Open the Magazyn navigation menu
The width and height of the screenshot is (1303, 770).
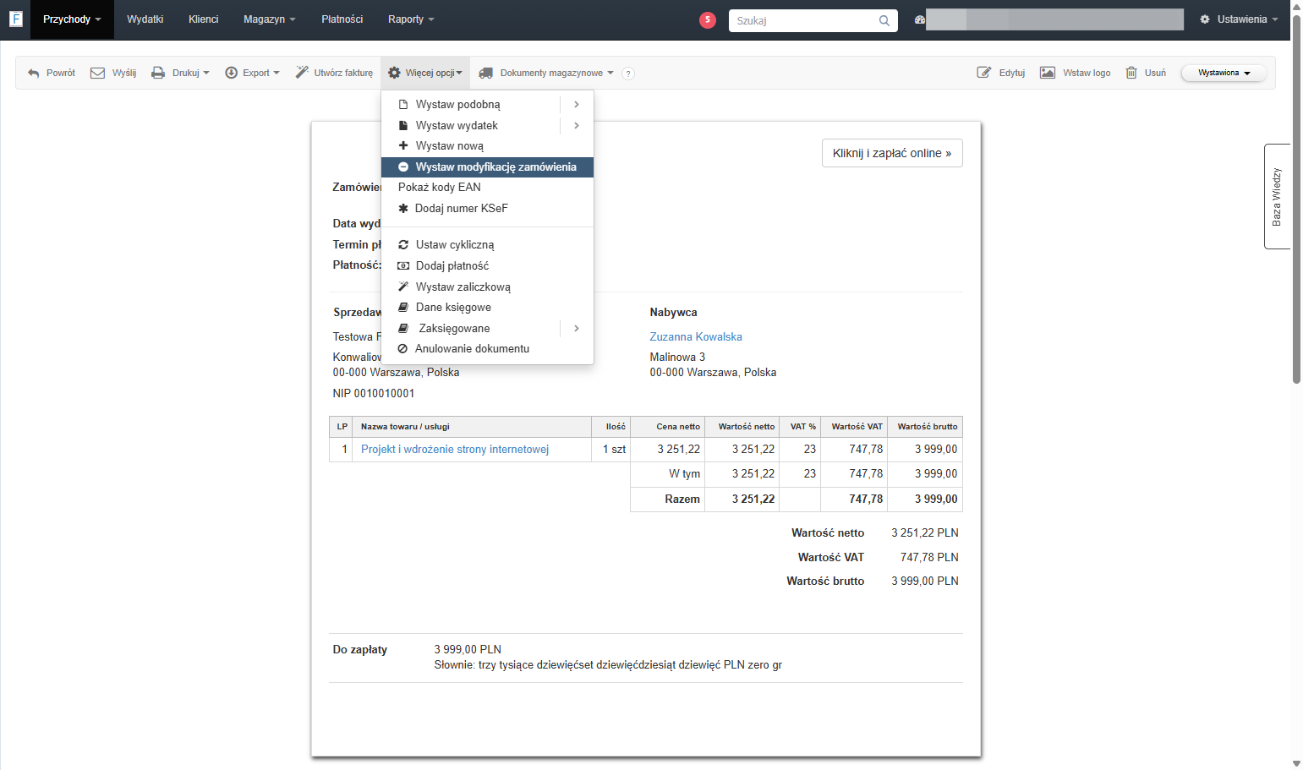click(270, 19)
